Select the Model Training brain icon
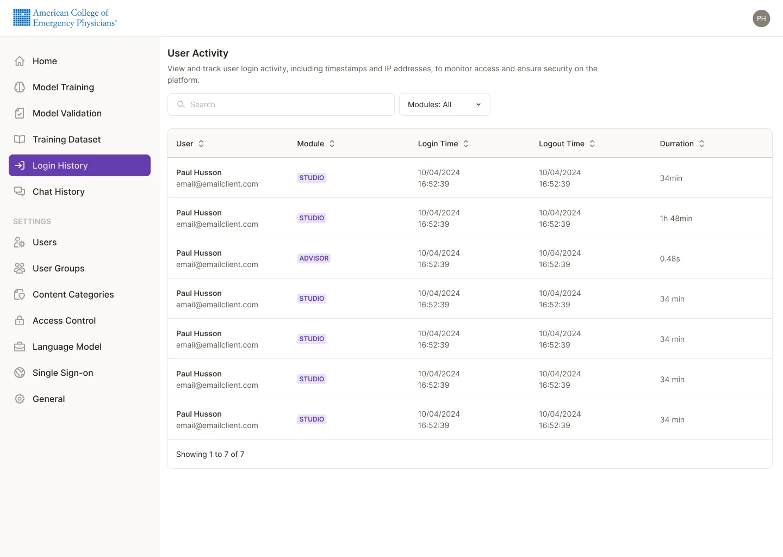The height and width of the screenshot is (557, 783). coord(20,87)
